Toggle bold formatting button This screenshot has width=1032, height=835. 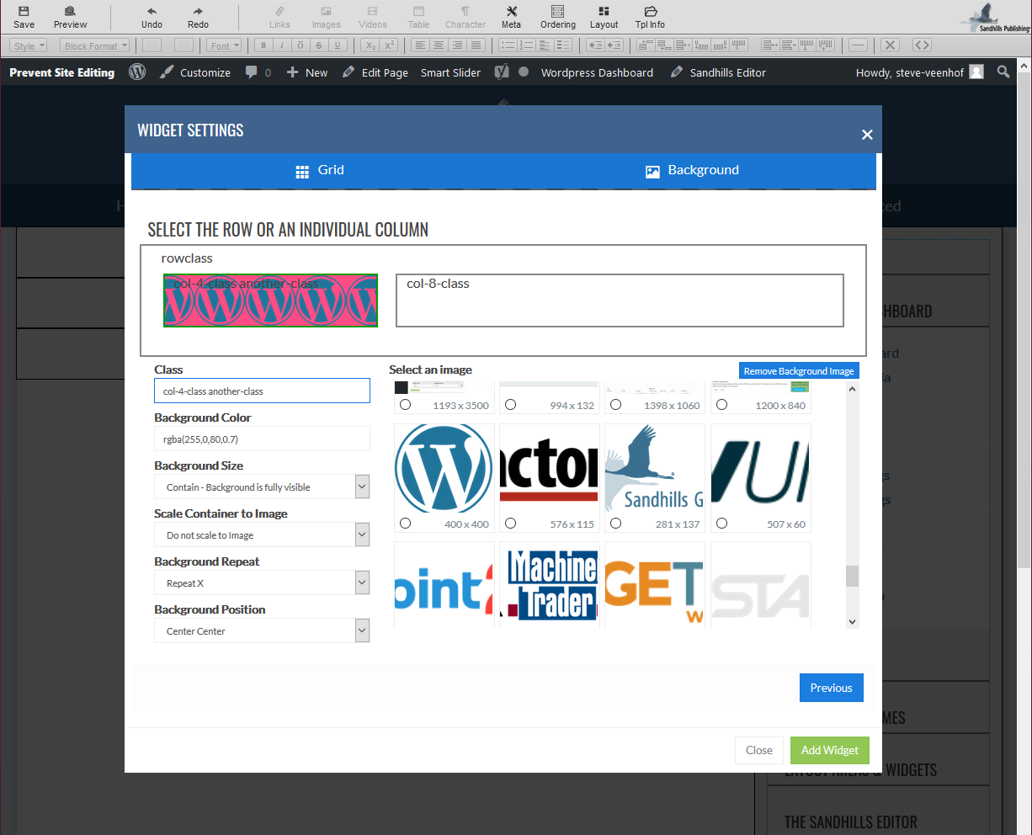(263, 45)
